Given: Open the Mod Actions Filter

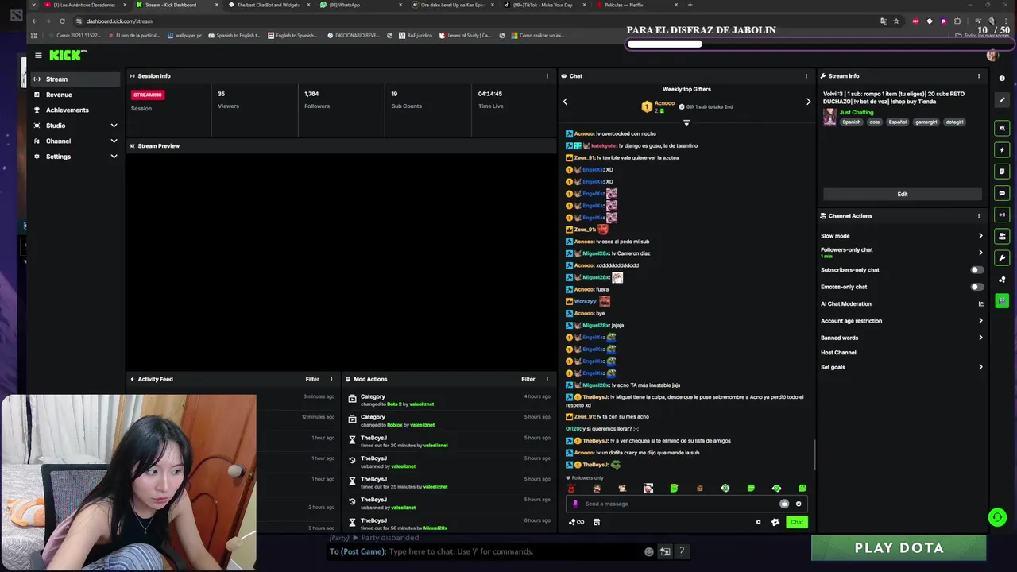Looking at the screenshot, I should 528,379.
